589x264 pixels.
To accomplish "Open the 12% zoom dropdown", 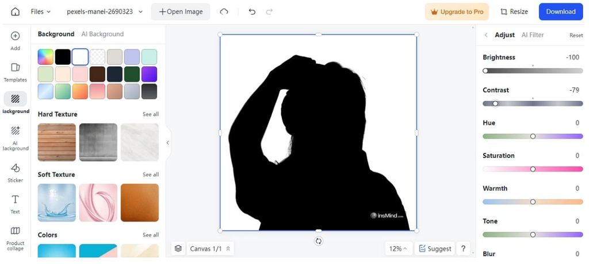I will point(399,249).
